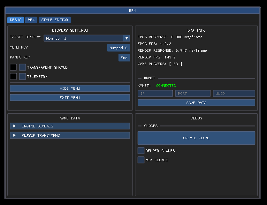Click the CREATE CLONE button
The height and width of the screenshot is (205, 267).
pyautogui.click(x=196, y=138)
